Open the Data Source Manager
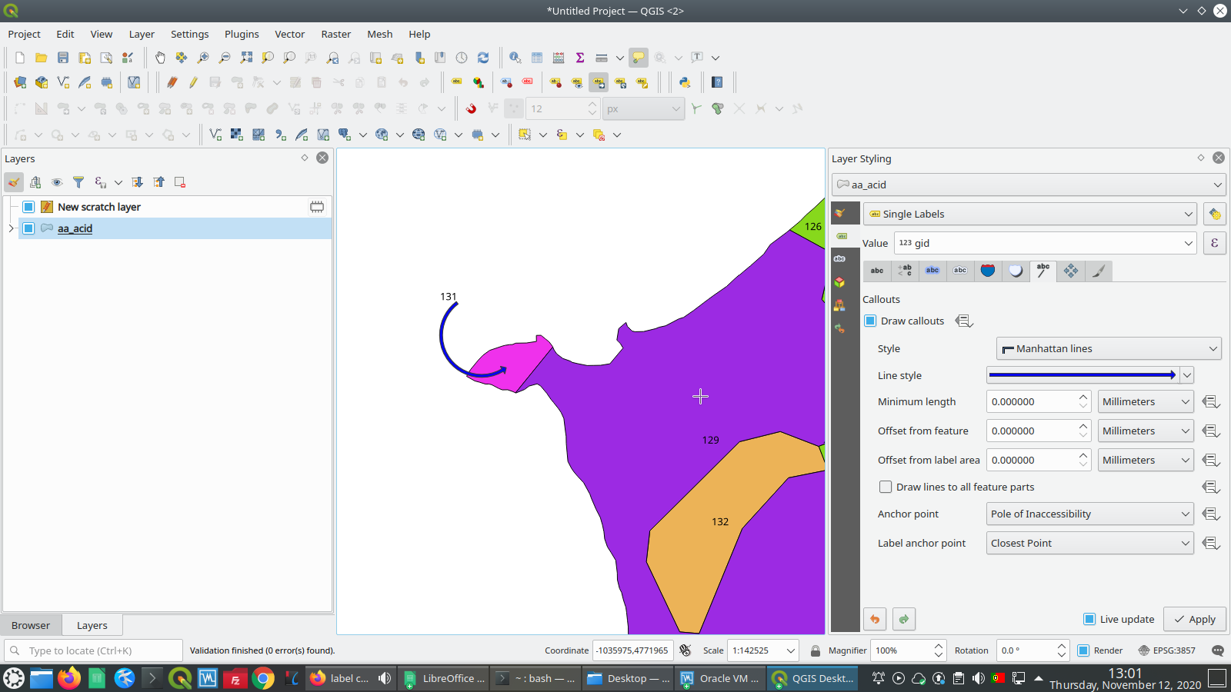Screen dimensions: 1231x692 point(19,82)
